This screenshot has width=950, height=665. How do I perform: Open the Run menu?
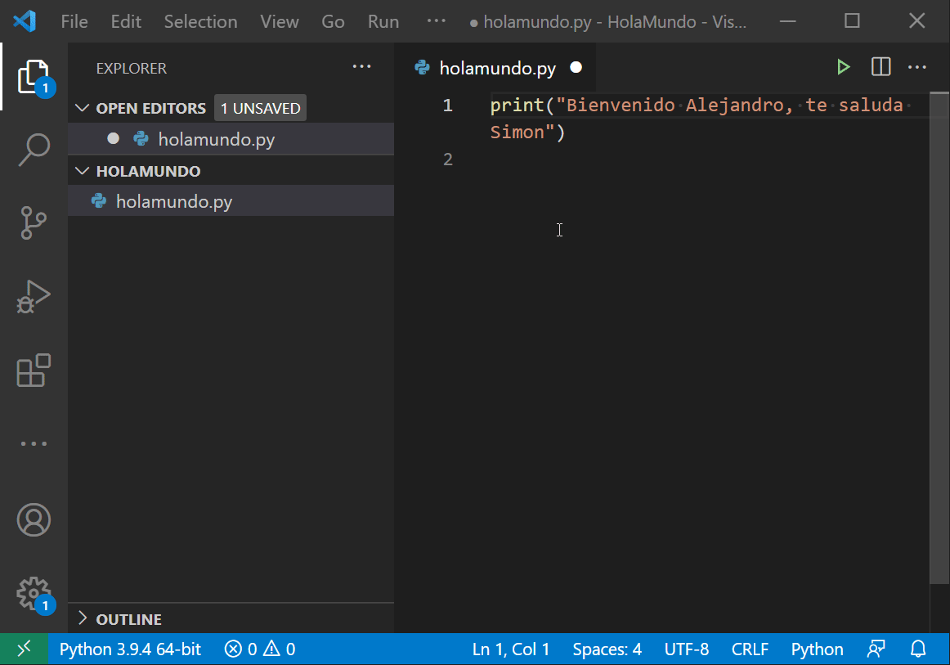(x=383, y=22)
